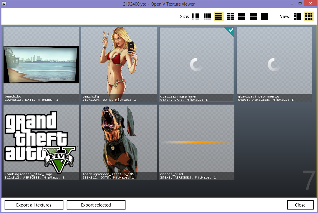This screenshot has width=318, height=213.
Task: Select the largest single-tile size icon
Action: tap(265, 16)
